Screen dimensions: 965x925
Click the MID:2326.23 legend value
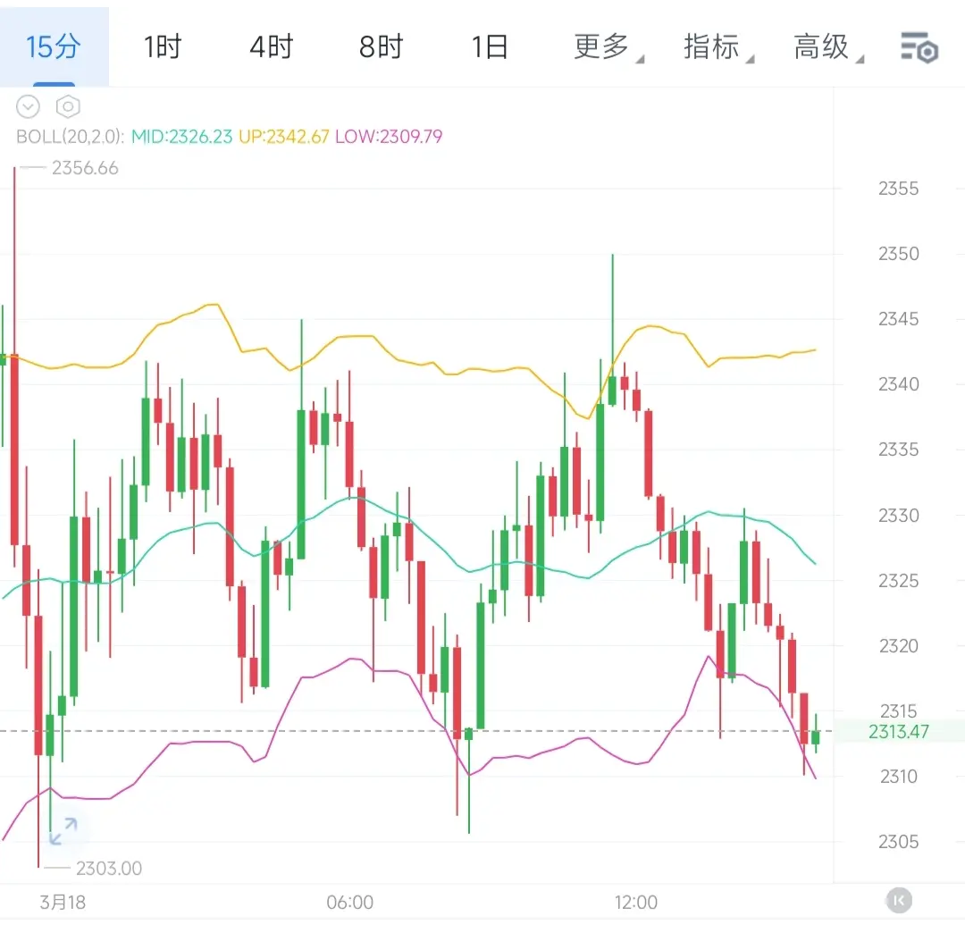[x=182, y=137]
